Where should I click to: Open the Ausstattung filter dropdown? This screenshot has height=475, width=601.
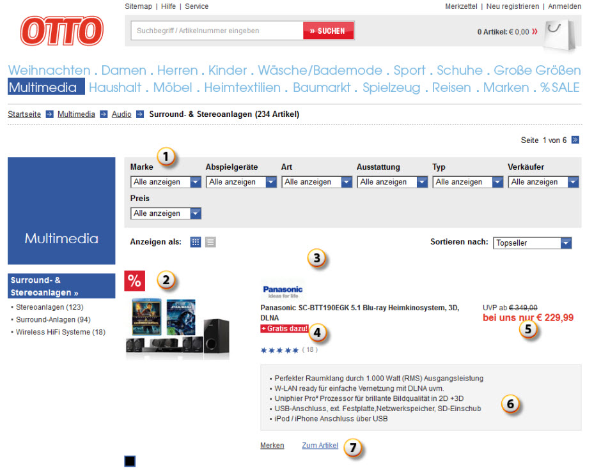point(392,182)
